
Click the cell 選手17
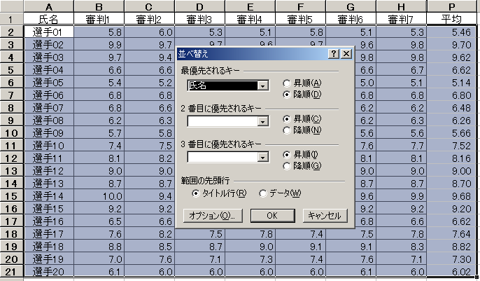point(49,234)
